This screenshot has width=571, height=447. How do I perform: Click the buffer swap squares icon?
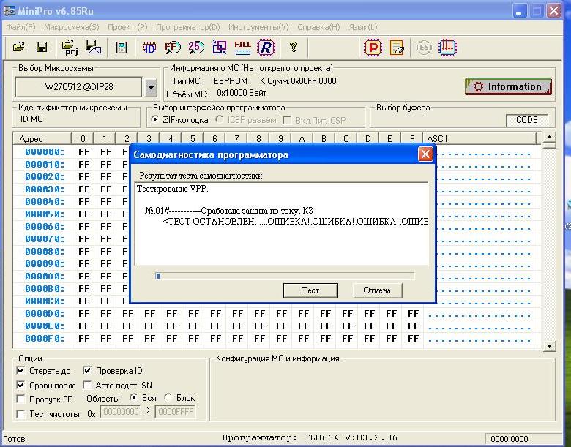220,48
